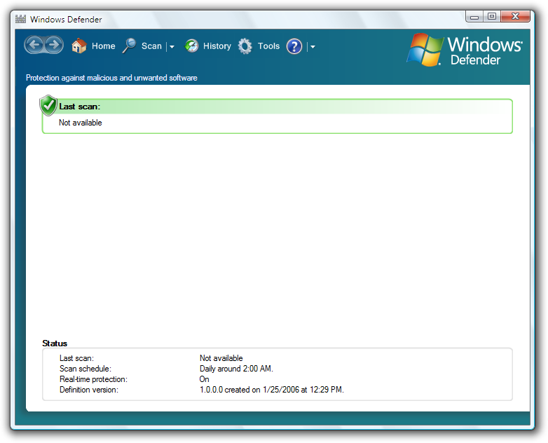Select the 'Last scan:' banner heading
Image resolution: width=548 pixels, height=443 pixels.
(x=80, y=107)
